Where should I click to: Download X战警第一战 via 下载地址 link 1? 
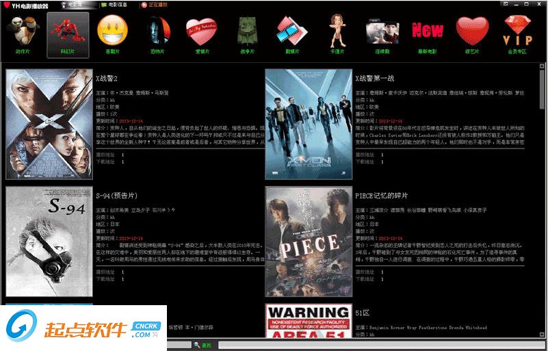click(382, 162)
